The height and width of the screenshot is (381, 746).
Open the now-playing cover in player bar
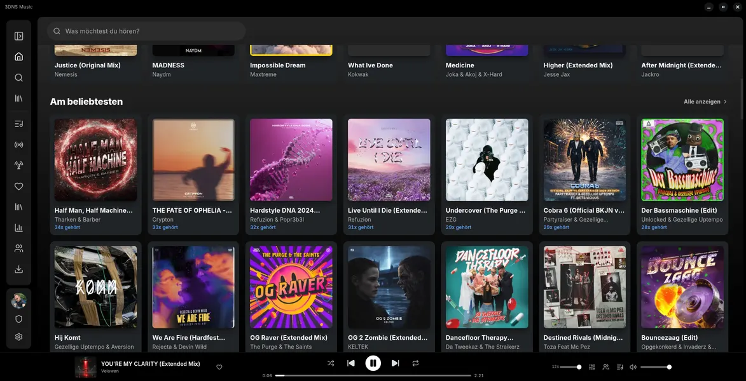pos(86,367)
